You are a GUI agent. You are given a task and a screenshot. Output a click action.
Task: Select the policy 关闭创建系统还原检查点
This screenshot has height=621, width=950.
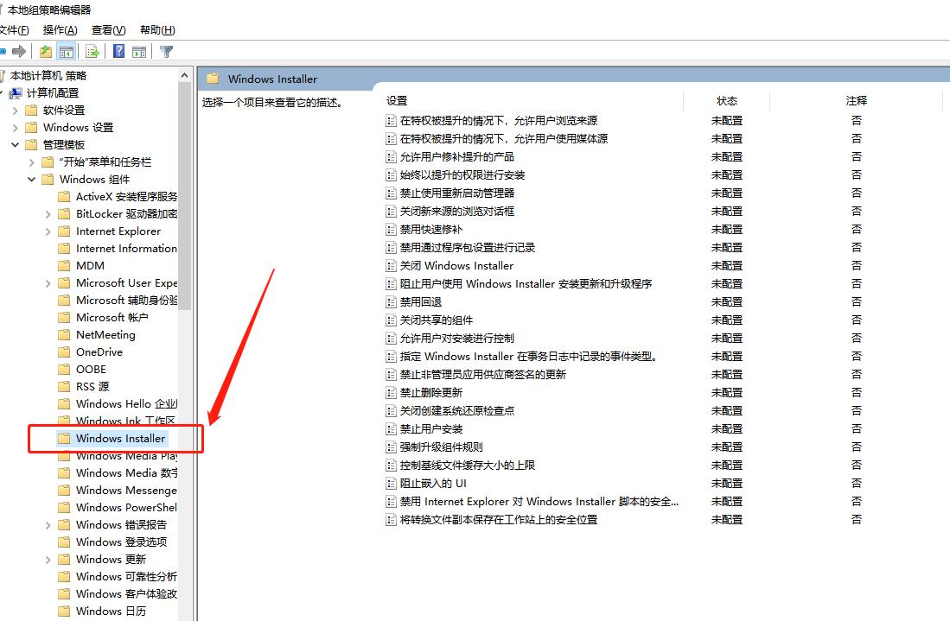point(456,411)
